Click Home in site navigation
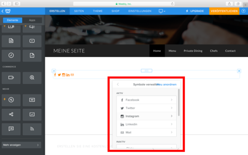The width and height of the screenshot is (248, 155). (x=157, y=51)
